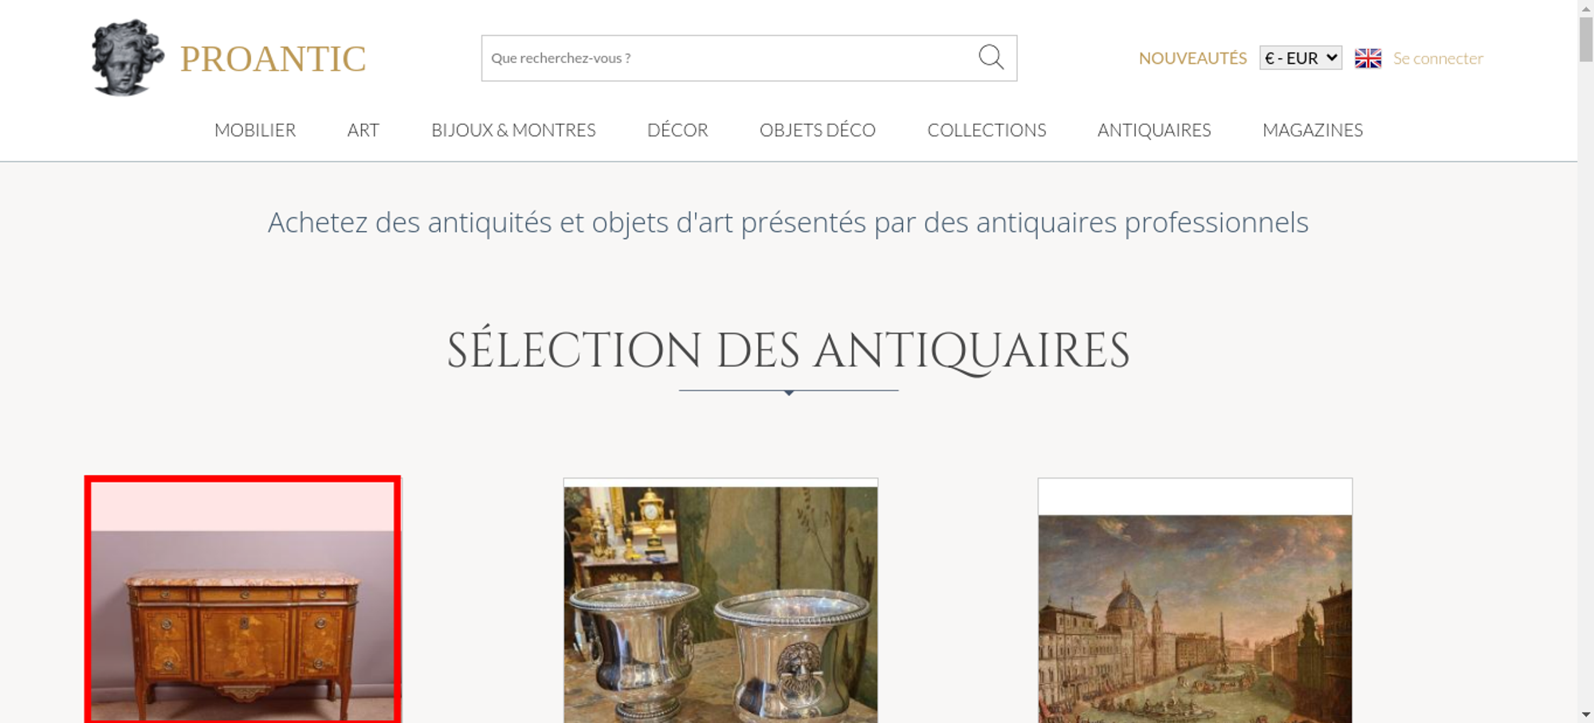Open the marquetry commode thumbnail
The width and height of the screenshot is (1594, 723).
pyautogui.click(x=242, y=600)
